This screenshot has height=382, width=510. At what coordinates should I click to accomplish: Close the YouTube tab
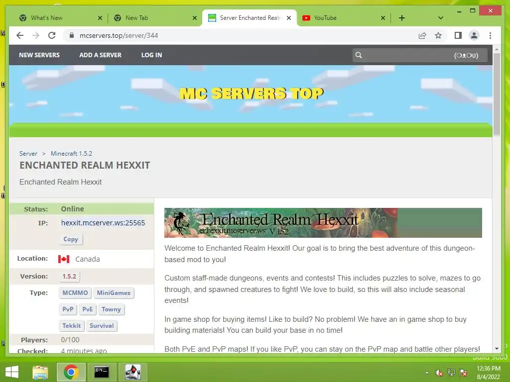point(383,18)
